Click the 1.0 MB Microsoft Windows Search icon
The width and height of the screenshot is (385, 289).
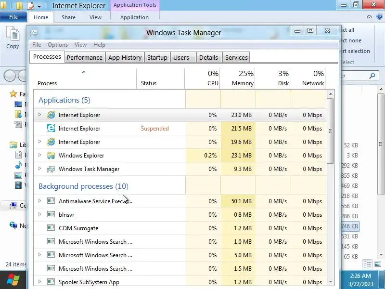51,241
